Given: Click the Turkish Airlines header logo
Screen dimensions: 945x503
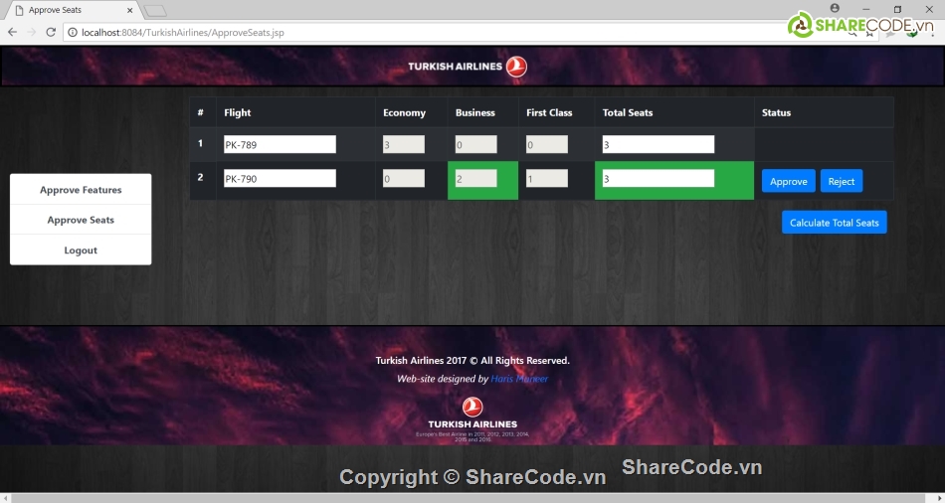Looking at the screenshot, I should [x=468, y=67].
